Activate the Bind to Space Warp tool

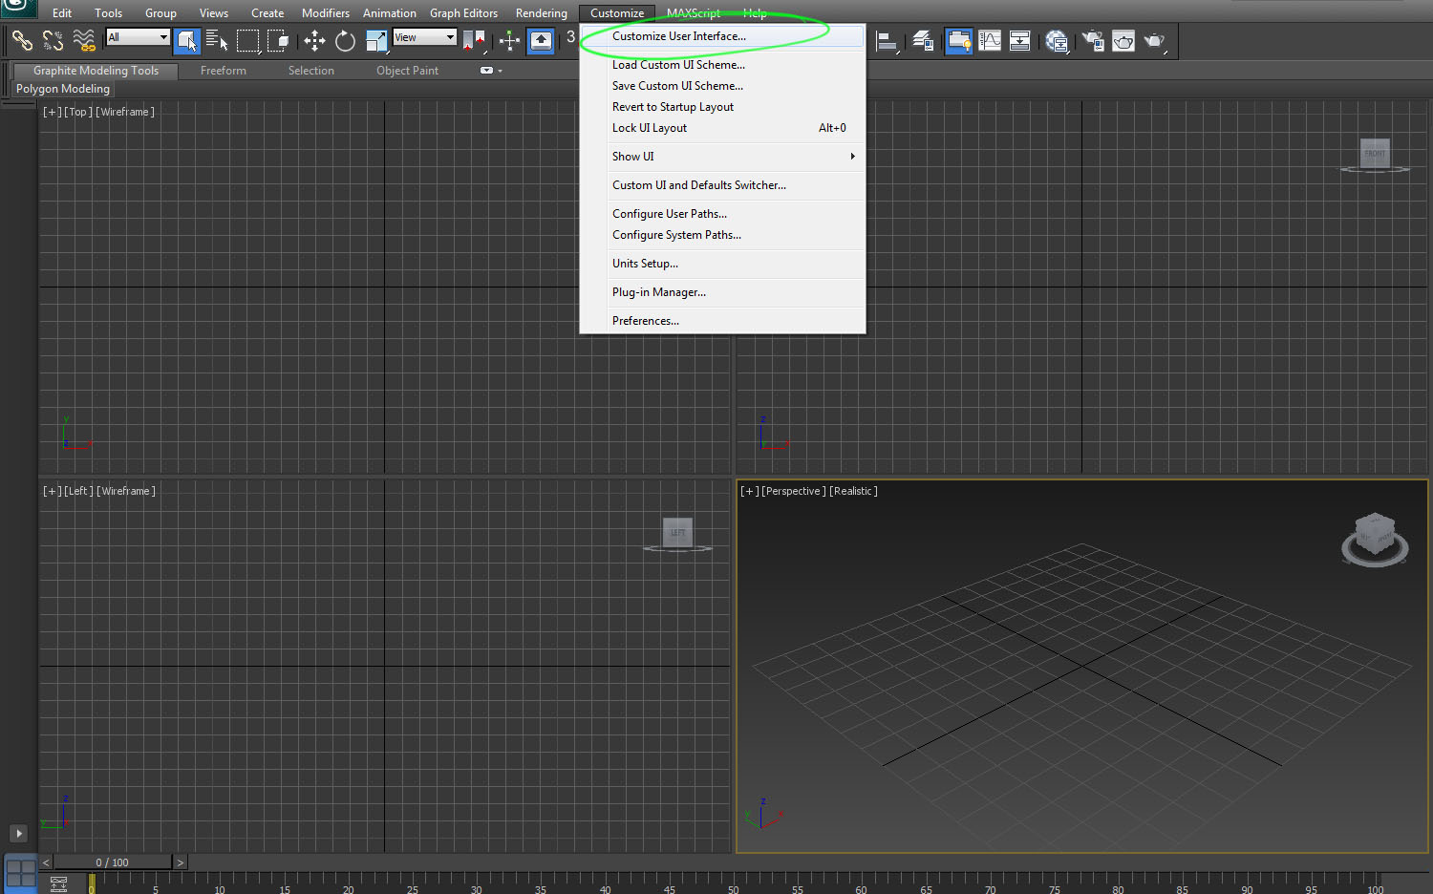pyautogui.click(x=84, y=40)
